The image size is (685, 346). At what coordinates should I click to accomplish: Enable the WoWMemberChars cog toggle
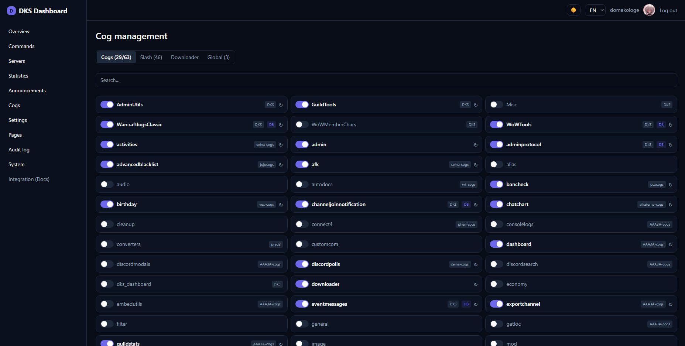coord(302,124)
